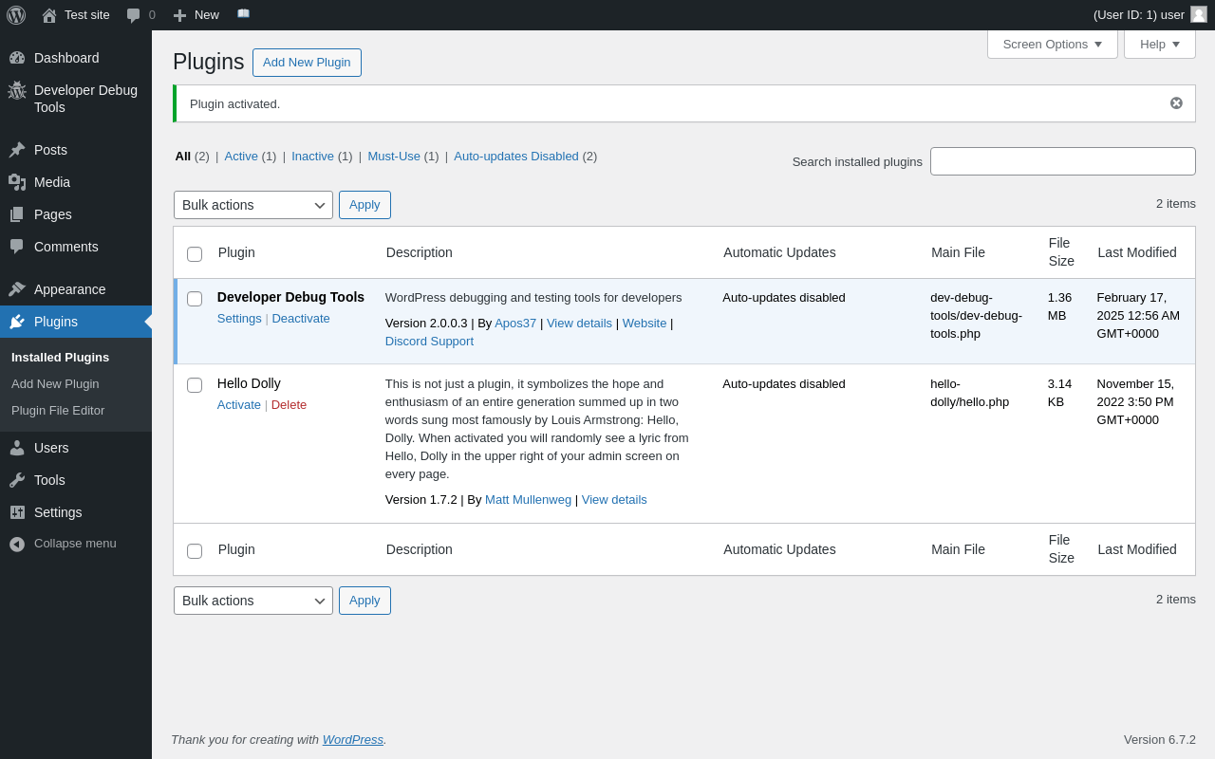Expand the Screen Options panel
Screen dimensions: 1215x759
[1052, 44]
